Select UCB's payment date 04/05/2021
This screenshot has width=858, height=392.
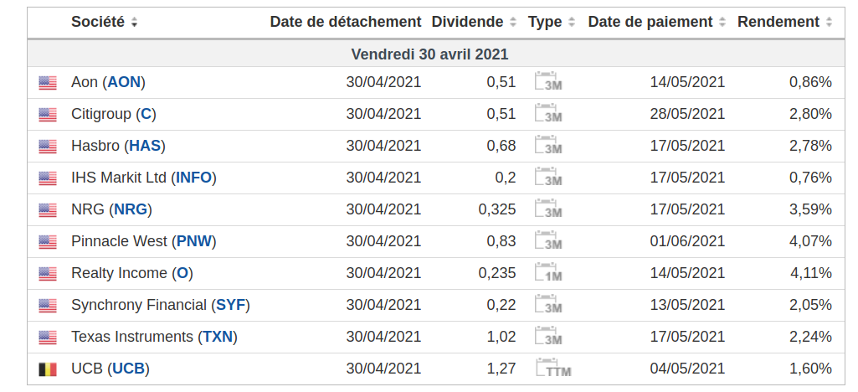[x=687, y=369]
